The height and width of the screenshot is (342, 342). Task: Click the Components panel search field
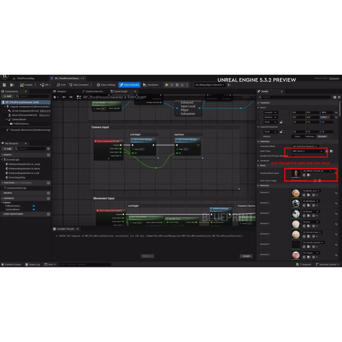tap(33, 96)
